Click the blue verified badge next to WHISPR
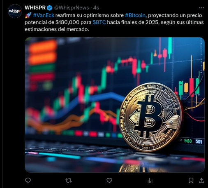The image size is (208, 188). [x=50, y=8]
